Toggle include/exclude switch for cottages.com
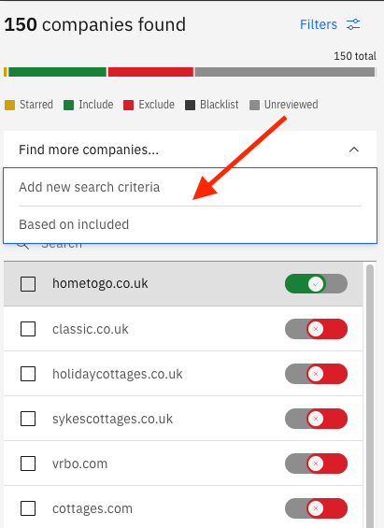The width and height of the screenshot is (384, 528). pyautogui.click(x=316, y=508)
